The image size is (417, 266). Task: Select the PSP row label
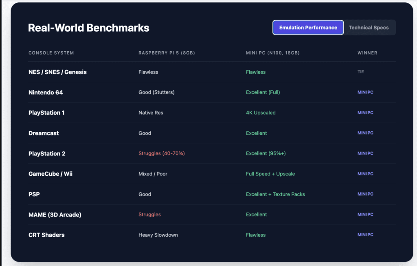pyautogui.click(x=34, y=194)
